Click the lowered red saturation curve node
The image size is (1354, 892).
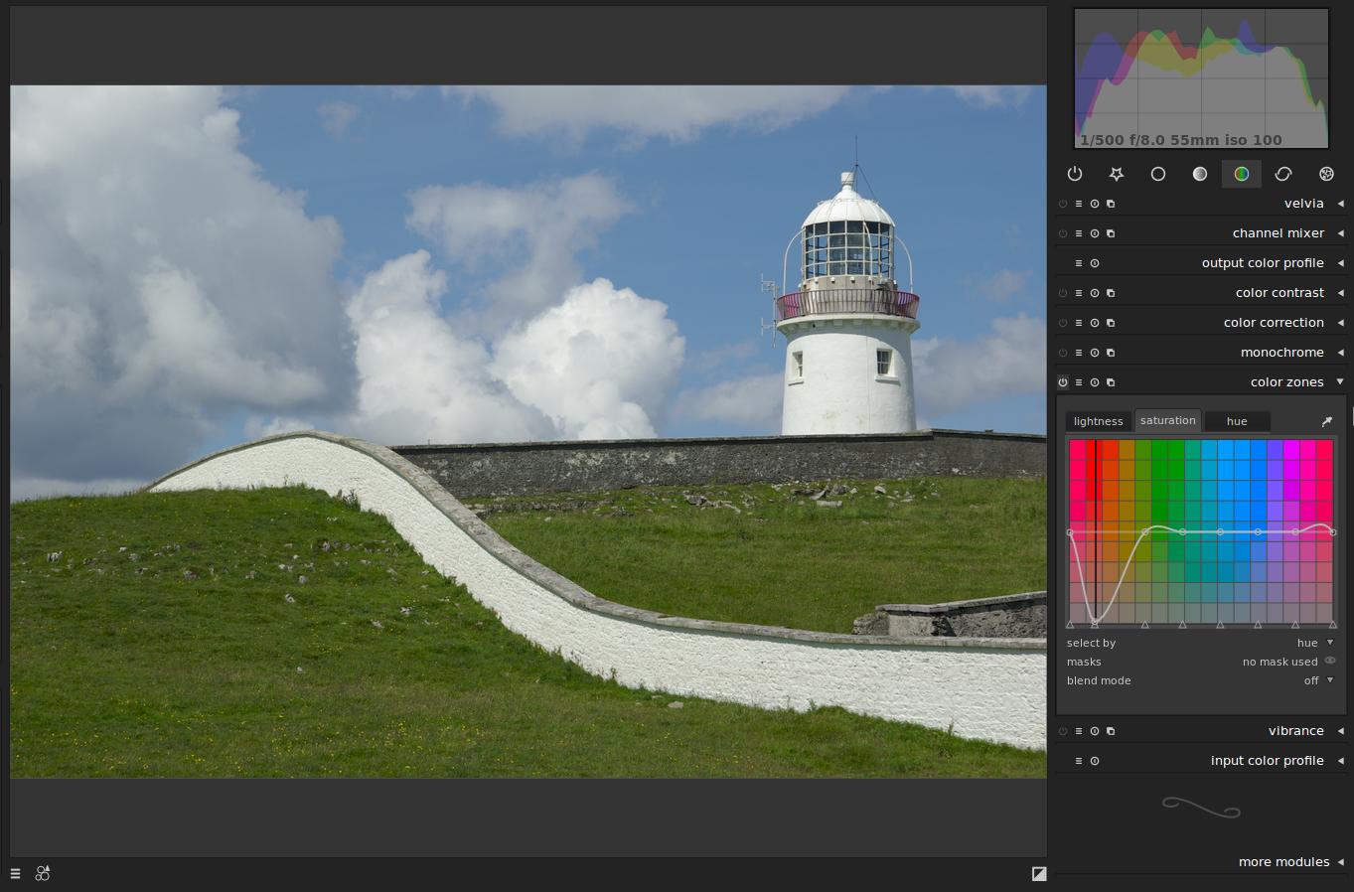click(1095, 623)
